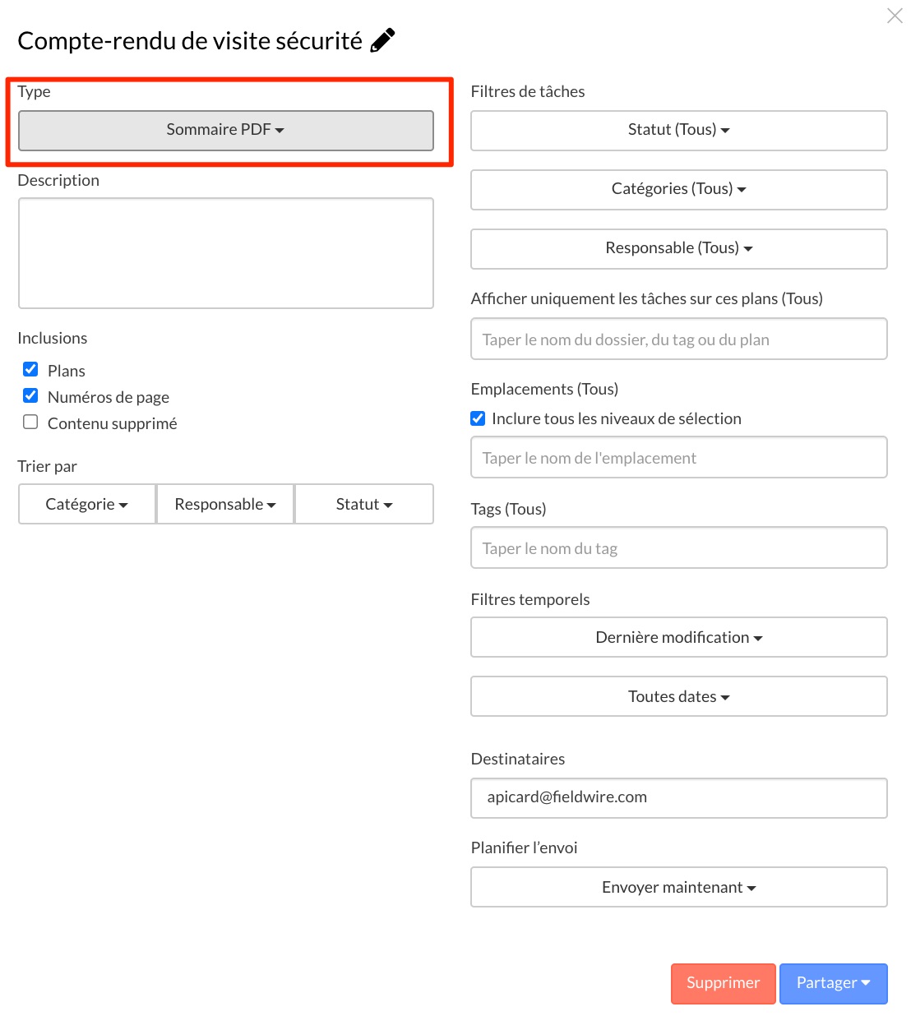
Task: Open the Responsable sort dropdown
Action: (225, 504)
